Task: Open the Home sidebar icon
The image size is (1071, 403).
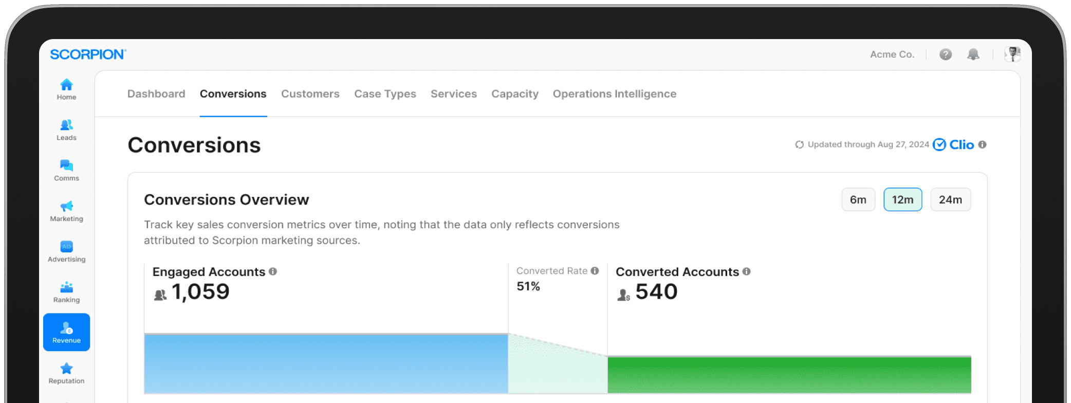Action: click(66, 85)
